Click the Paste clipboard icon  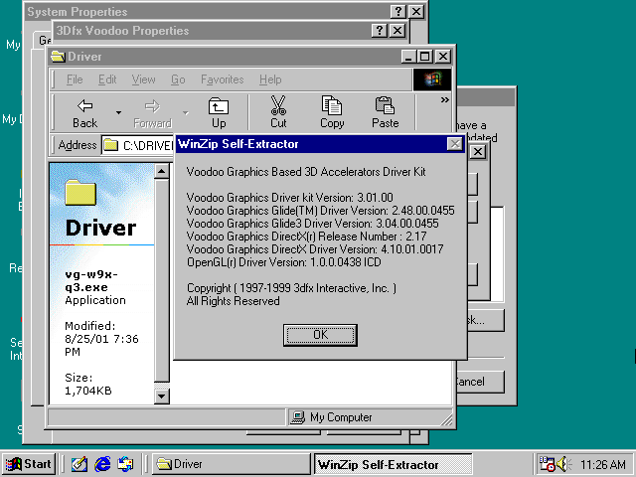click(385, 105)
